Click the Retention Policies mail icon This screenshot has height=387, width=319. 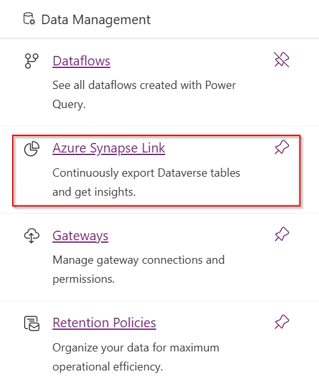coord(32,323)
